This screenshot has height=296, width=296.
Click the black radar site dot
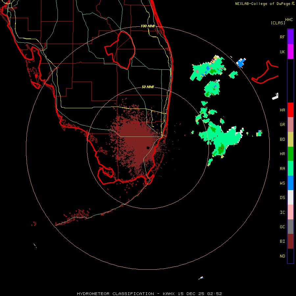148,148
